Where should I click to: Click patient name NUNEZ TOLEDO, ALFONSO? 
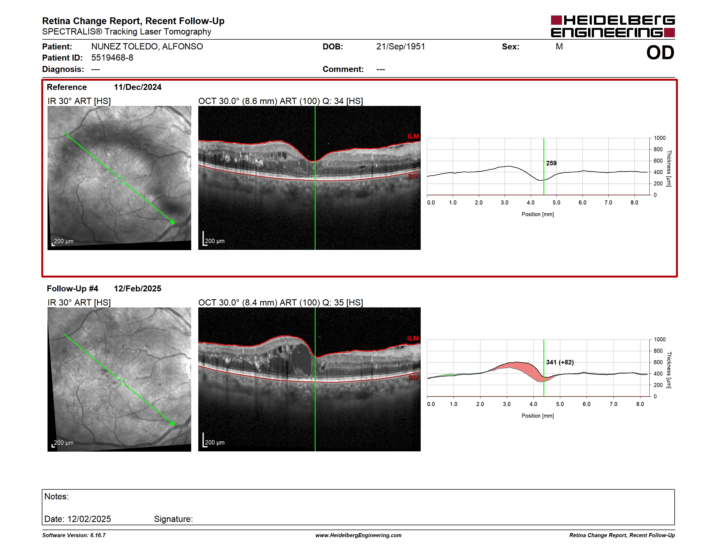point(147,46)
